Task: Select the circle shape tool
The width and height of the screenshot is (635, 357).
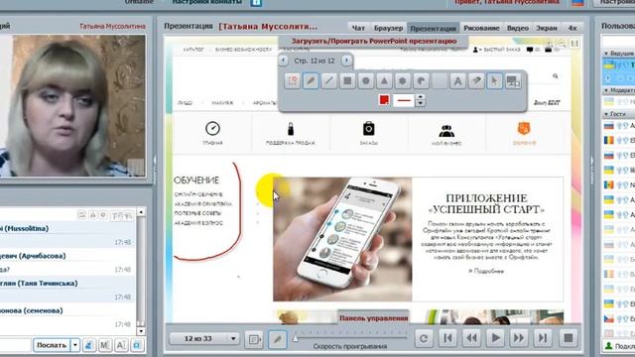Action: coord(366,81)
